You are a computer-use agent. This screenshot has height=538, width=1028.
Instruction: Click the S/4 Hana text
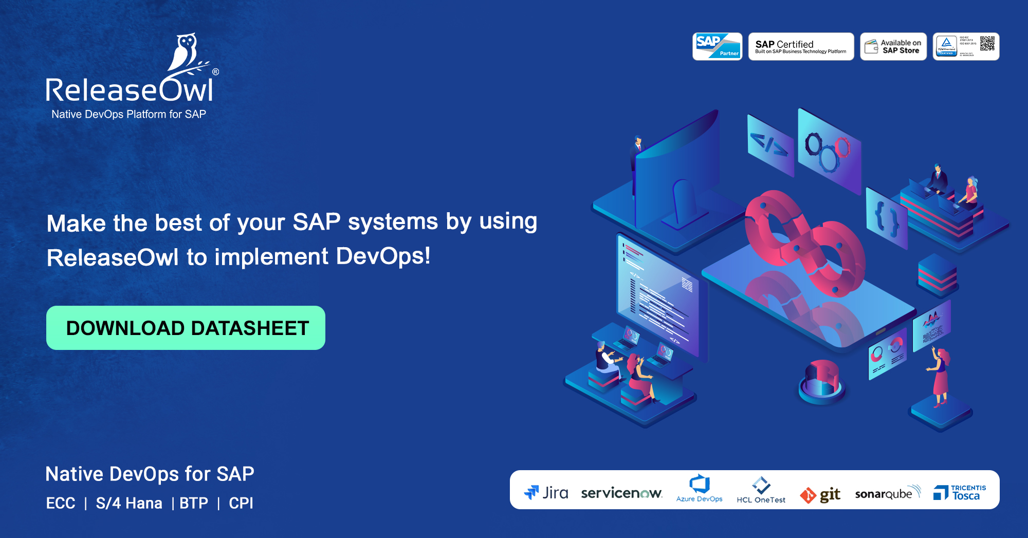tap(129, 503)
